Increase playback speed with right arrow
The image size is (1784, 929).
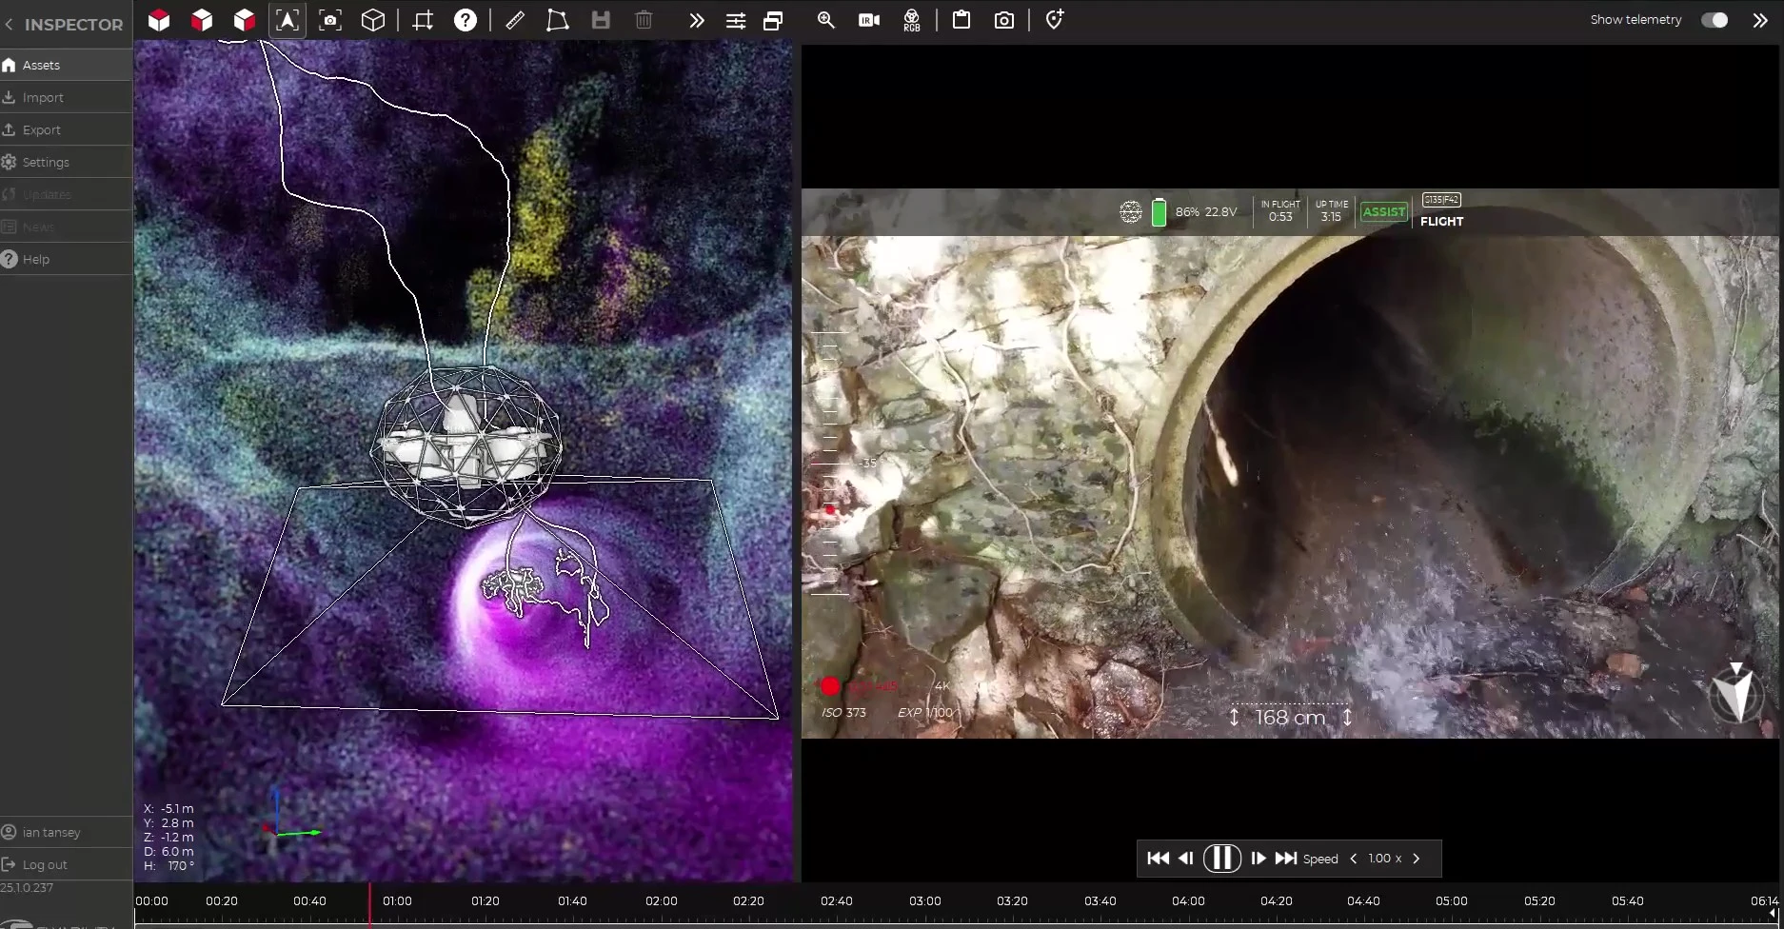coord(1417,859)
